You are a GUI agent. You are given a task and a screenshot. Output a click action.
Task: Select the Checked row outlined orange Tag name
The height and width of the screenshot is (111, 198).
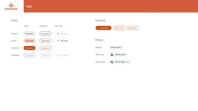pyautogui.click(x=45, y=48)
